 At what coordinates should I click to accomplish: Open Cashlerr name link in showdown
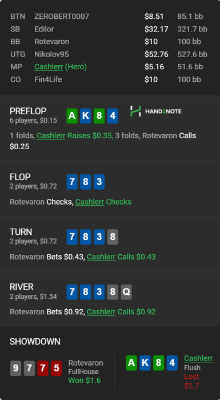point(198,358)
